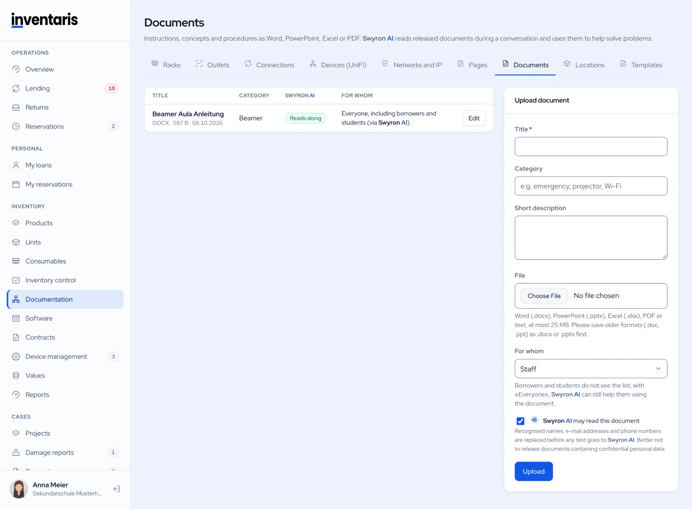Click the Values database icon
The height and width of the screenshot is (509, 692).
16,376
